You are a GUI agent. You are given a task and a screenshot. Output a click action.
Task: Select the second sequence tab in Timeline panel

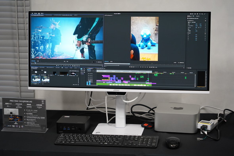coord(101,68)
